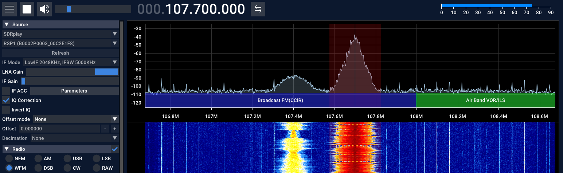
Task: Mute the audio speaker icon
Action: 44,9
